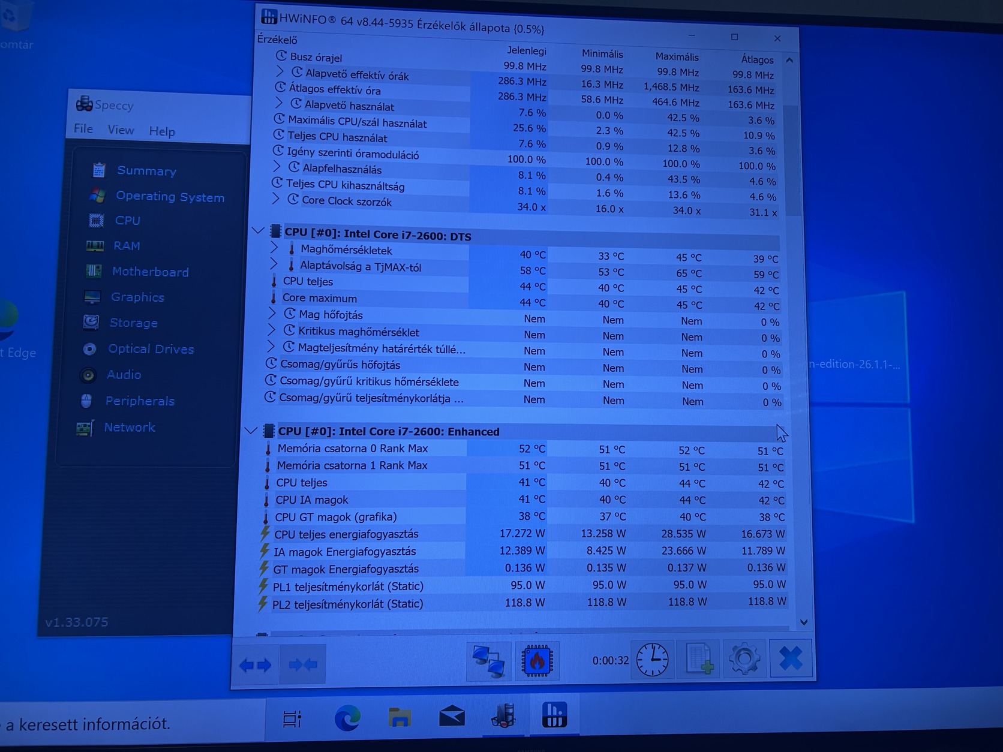This screenshot has height=752, width=1003.
Task: Expand the Mag hőfojtás row
Action: click(x=272, y=313)
